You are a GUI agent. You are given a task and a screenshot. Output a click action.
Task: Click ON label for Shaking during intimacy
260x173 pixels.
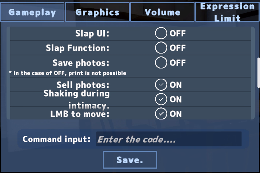tap(176, 99)
